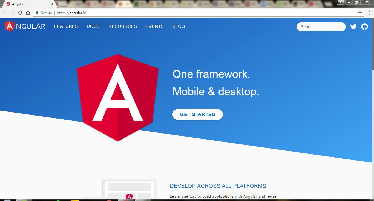This screenshot has width=374, height=201.
Task: Close the Angular browser tab
Action: [x=51, y=4]
